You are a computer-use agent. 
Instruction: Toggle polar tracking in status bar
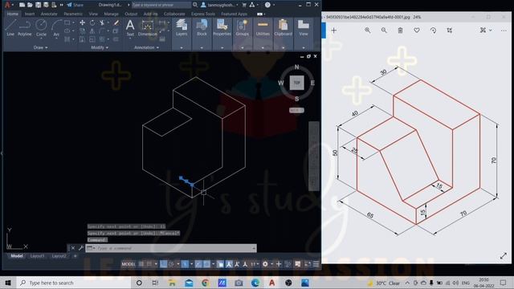coord(171,264)
